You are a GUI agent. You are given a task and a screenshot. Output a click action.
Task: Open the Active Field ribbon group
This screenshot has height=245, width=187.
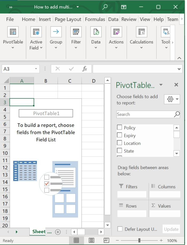(36, 38)
